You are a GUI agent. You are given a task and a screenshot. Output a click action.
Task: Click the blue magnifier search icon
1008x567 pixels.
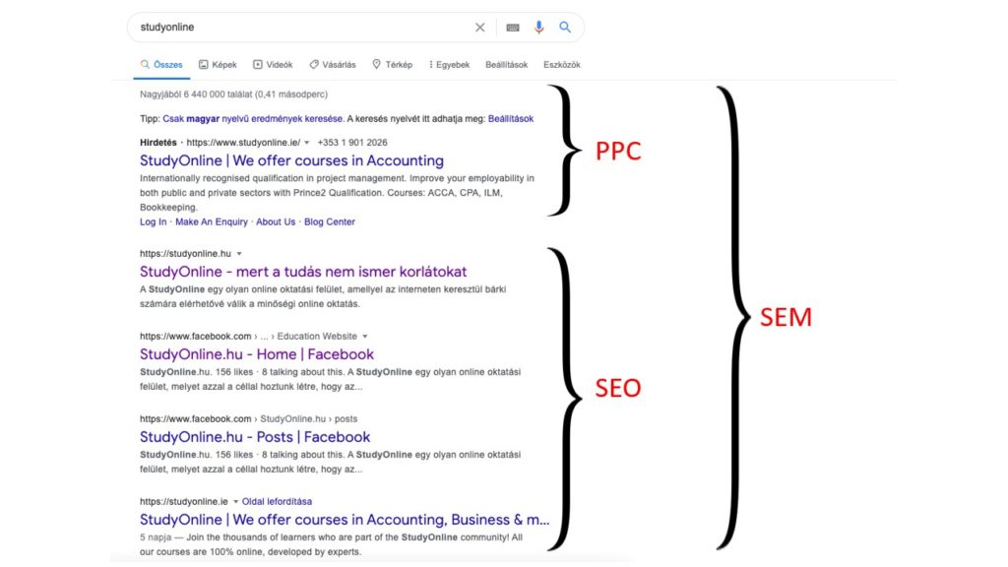pyautogui.click(x=565, y=27)
